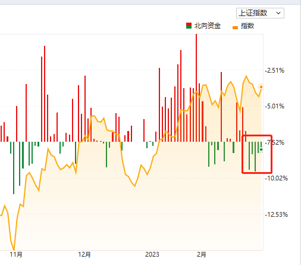301x265 pixels.
Task: Click the index line's lowest point in early November
Action: pos(14,250)
